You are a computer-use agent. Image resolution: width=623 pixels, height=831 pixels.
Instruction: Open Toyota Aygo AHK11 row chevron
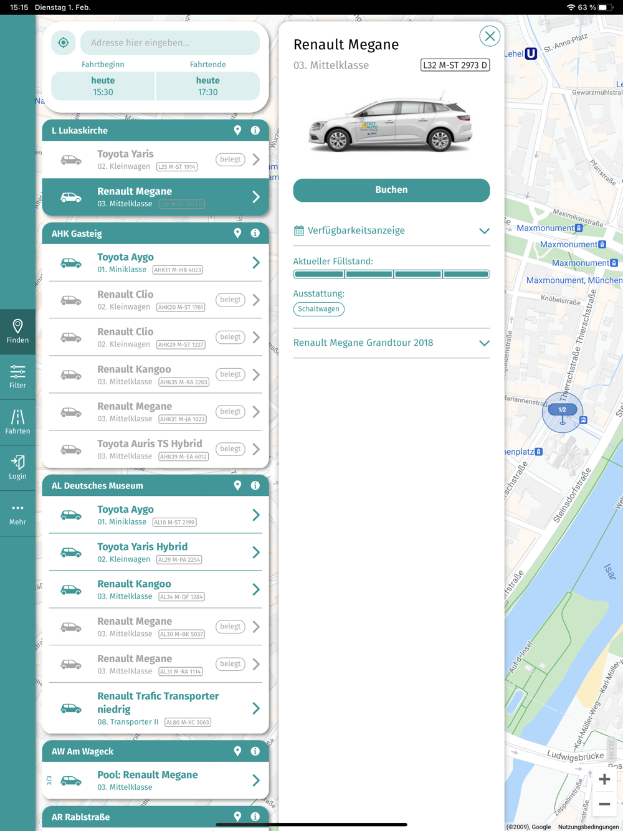[256, 263]
